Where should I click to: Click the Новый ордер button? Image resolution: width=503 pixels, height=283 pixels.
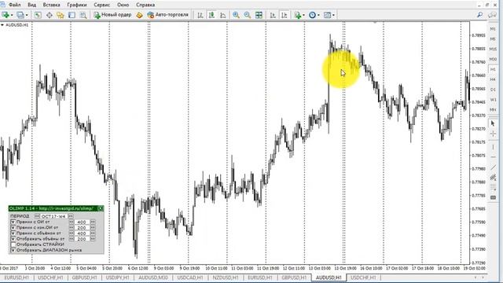112,15
